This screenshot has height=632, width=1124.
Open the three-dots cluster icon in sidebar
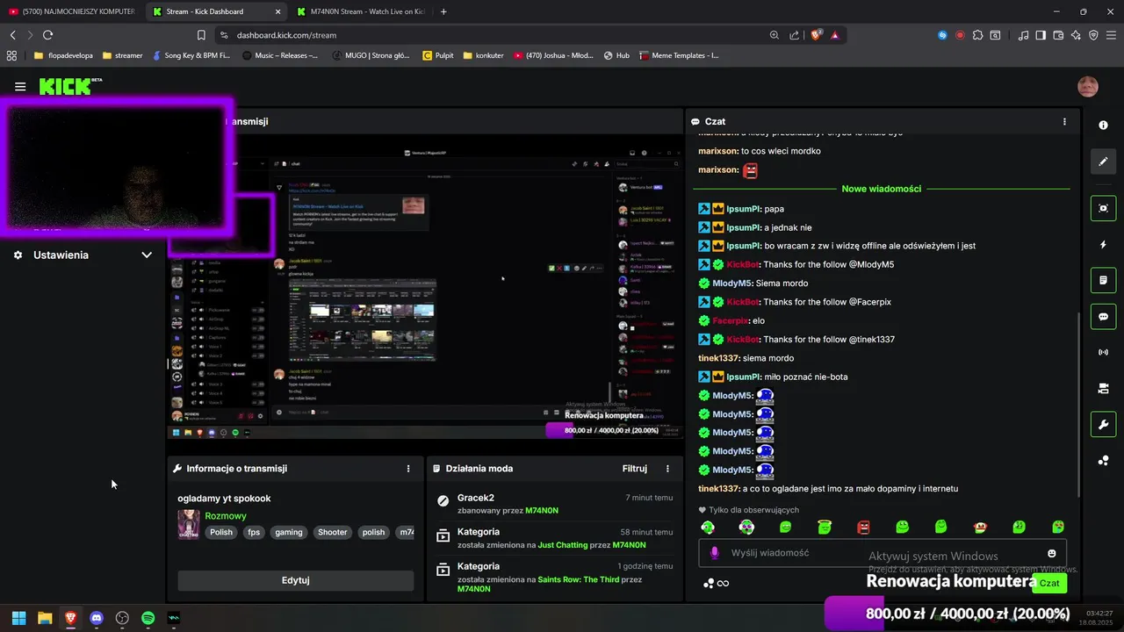click(1103, 461)
